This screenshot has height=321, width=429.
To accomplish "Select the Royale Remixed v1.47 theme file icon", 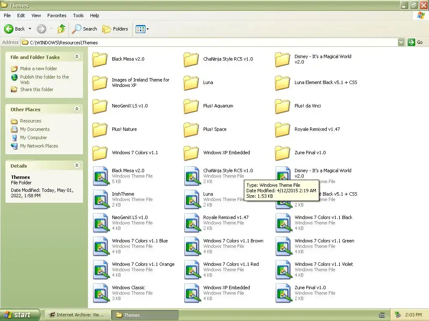I will point(192,223).
